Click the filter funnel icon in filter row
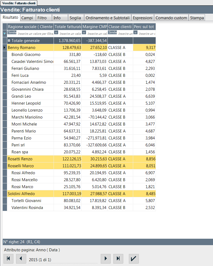This screenshot has width=213, height=266. pos(5,34)
